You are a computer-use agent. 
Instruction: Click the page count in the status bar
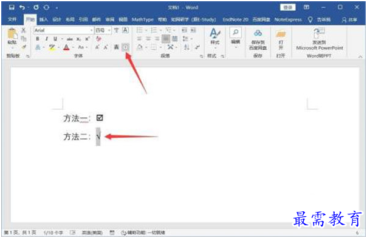coord(20,233)
